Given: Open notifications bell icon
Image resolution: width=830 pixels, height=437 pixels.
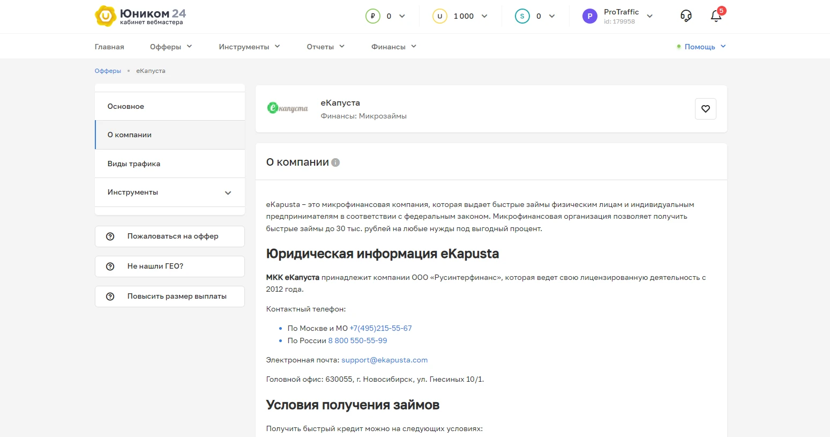Looking at the screenshot, I should pos(716,16).
